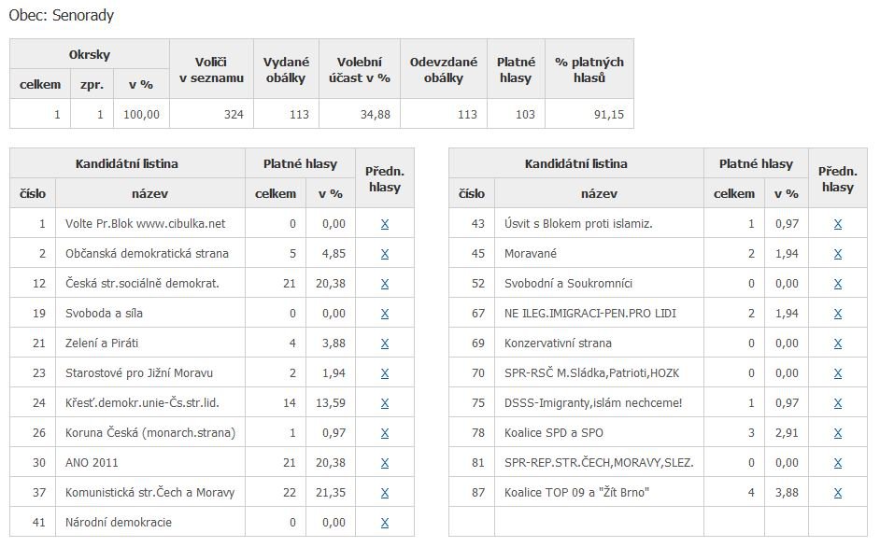This screenshot has height=547, width=880.
Task: Click X link for Moravané row
Action: [x=837, y=254]
